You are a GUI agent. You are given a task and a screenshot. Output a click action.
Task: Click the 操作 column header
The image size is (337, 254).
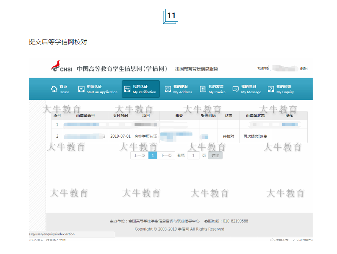tap(289, 115)
